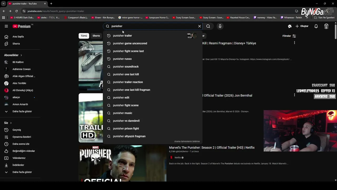
Task: Open Afak Algan Official subscription
Action: coord(20,76)
